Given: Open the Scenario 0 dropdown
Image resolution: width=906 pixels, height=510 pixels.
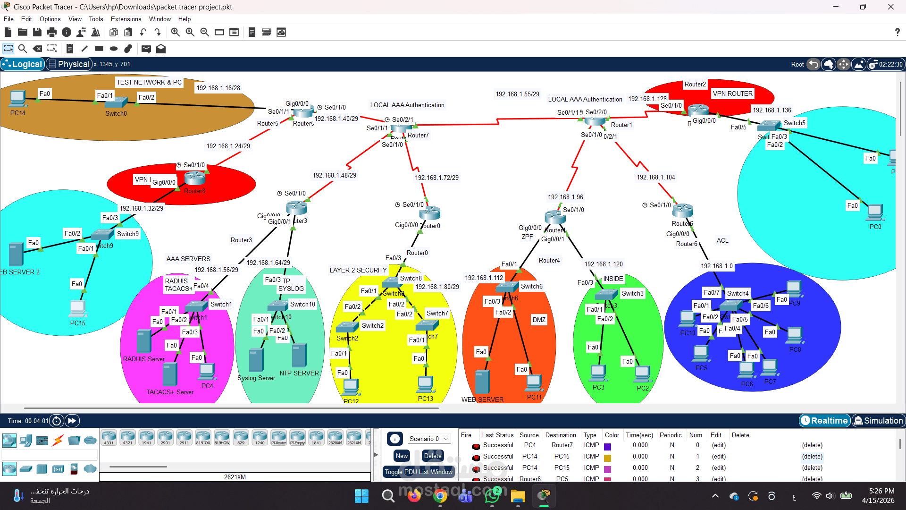Looking at the screenshot, I should [x=428, y=439].
